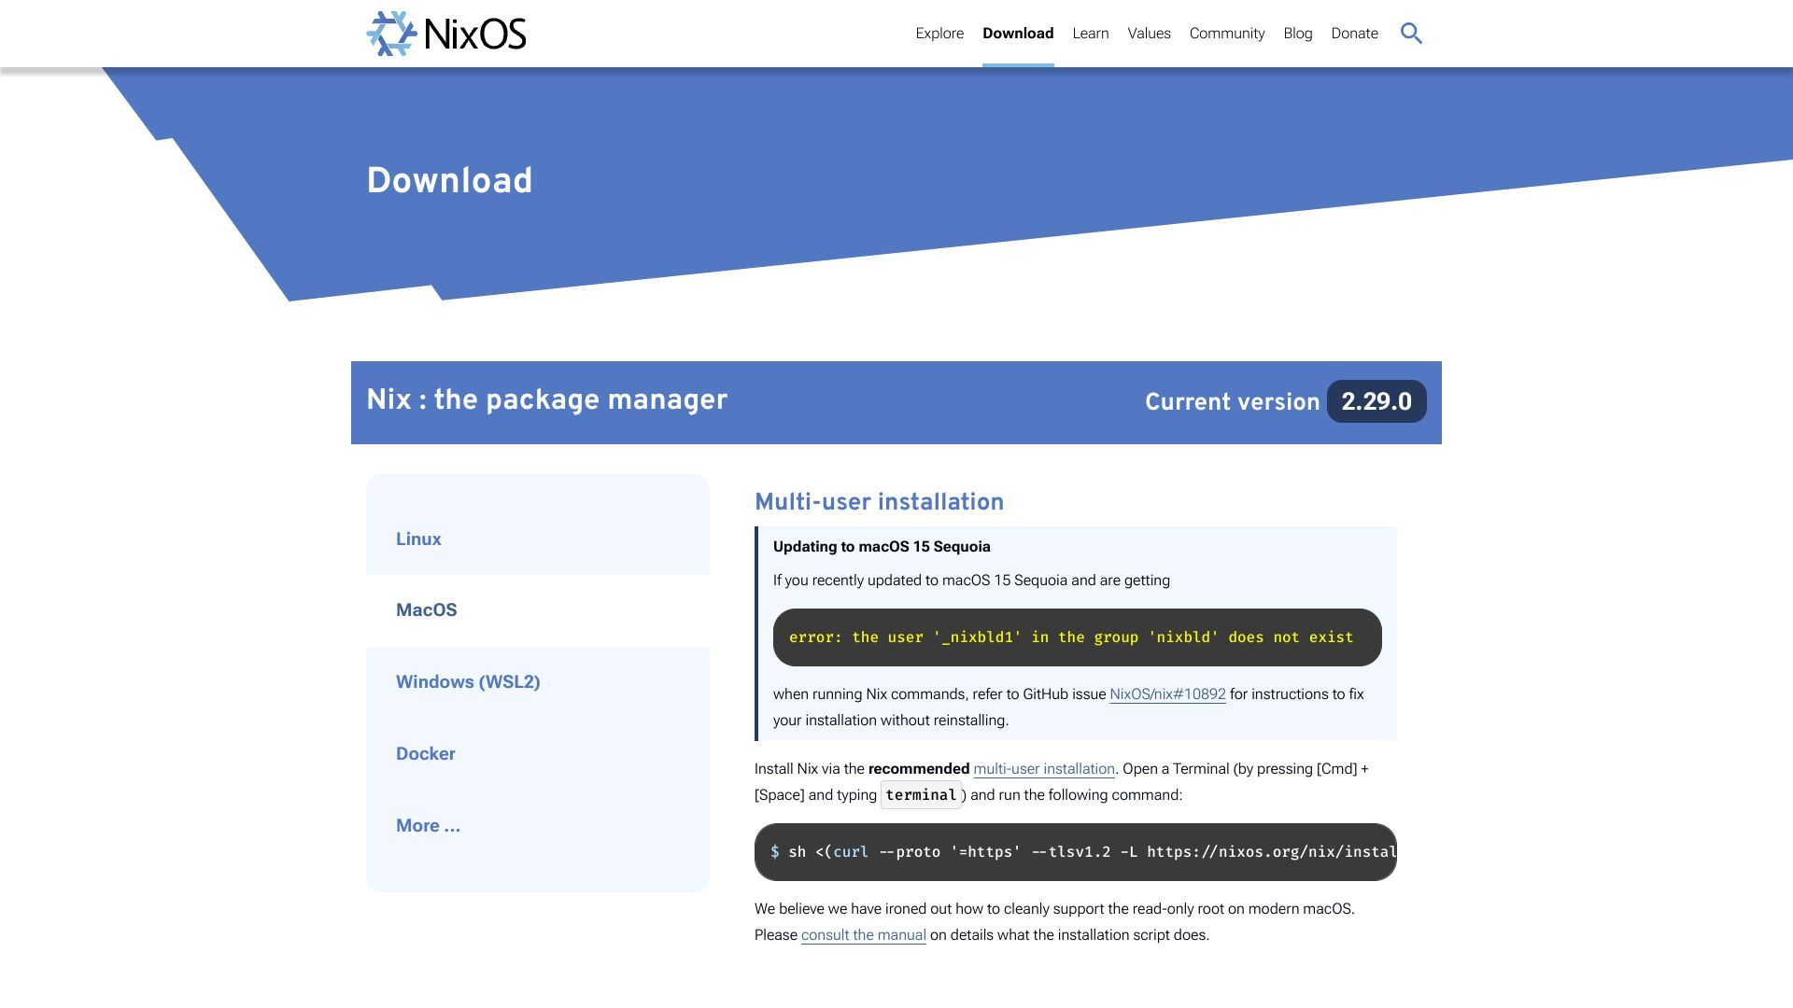Click the inline 'terminal' code text

pos(921,795)
